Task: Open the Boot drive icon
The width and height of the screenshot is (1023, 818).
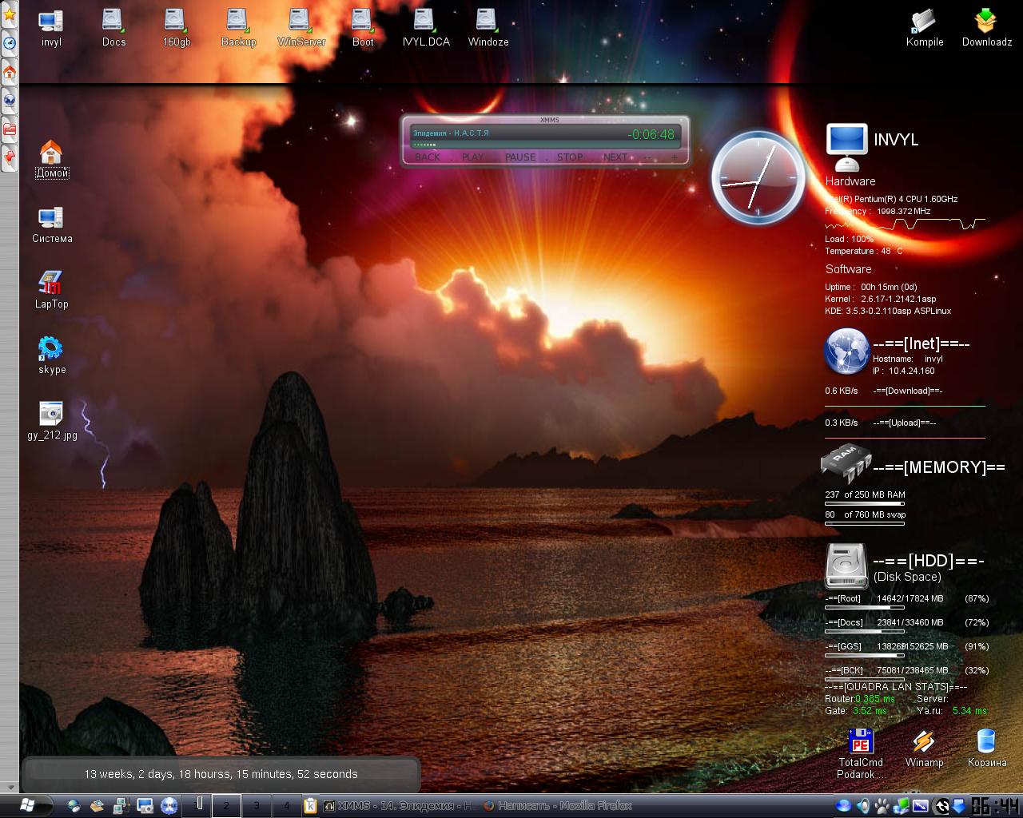Action: [363, 26]
